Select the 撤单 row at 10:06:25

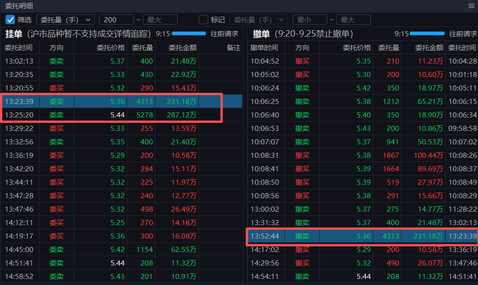point(363,101)
